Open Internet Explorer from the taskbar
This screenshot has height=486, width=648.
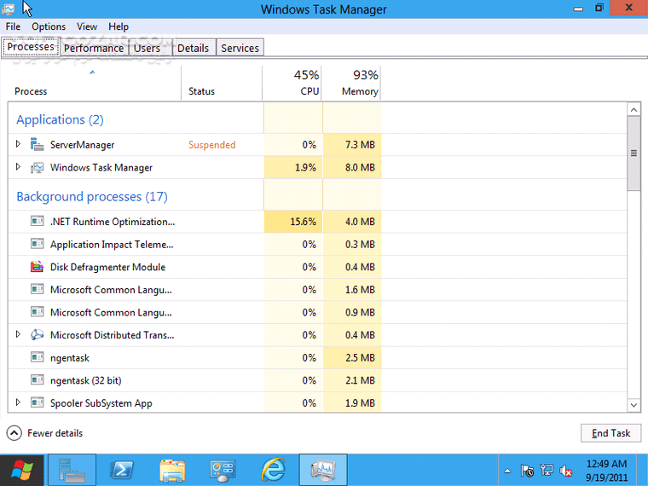[x=273, y=470]
